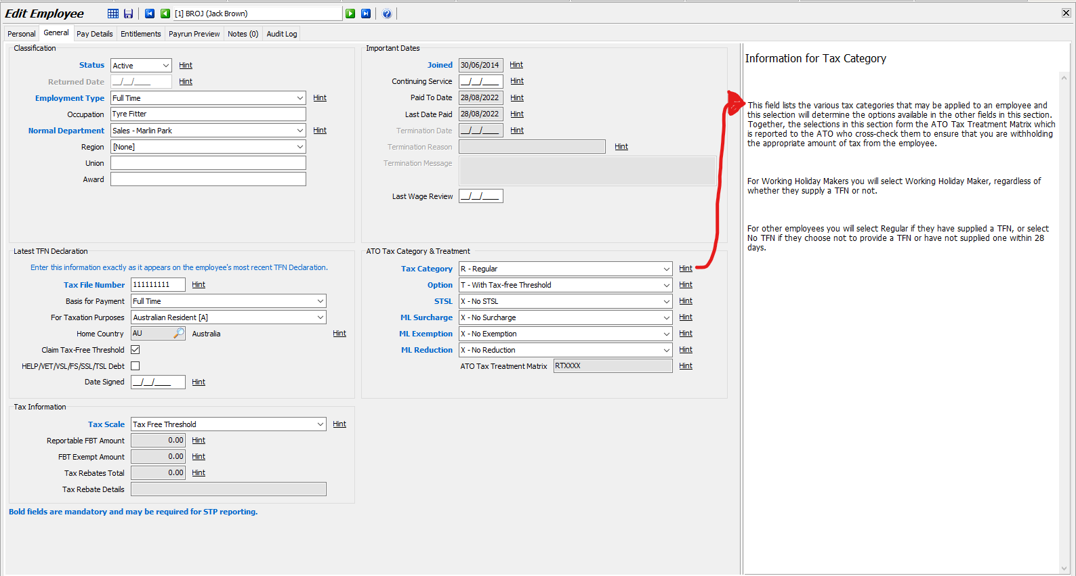Click the Last Wage Review date field
The image size is (1076, 576).
click(x=481, y=196)
